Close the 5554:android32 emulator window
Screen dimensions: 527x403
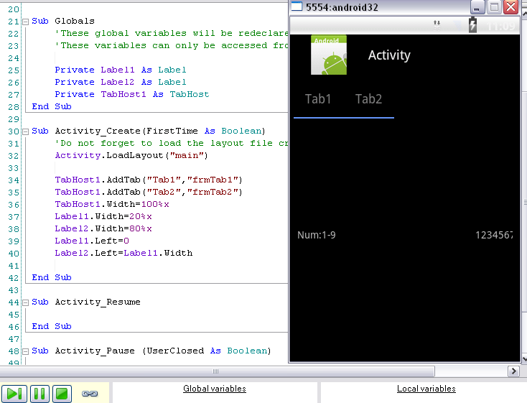click(x=511, y=7)
